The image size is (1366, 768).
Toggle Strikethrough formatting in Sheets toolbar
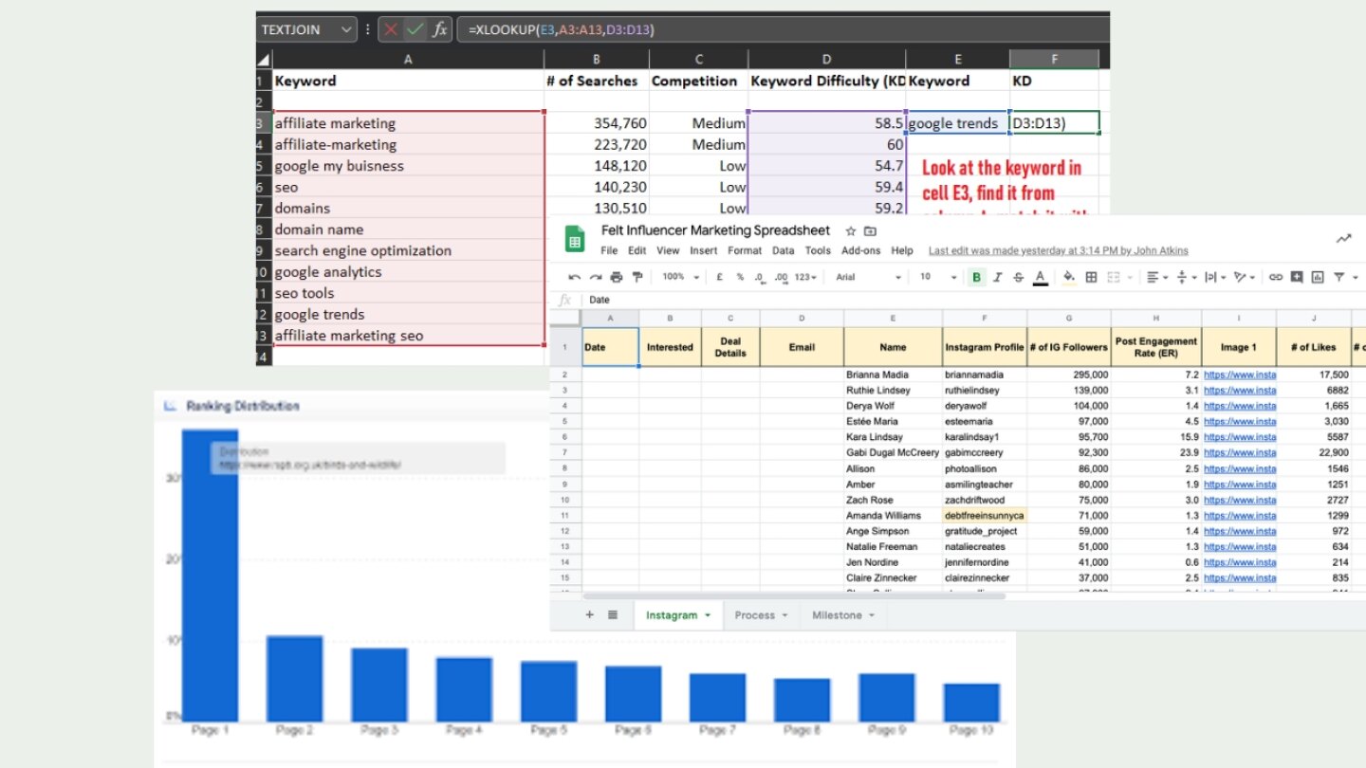[1019, 277]
